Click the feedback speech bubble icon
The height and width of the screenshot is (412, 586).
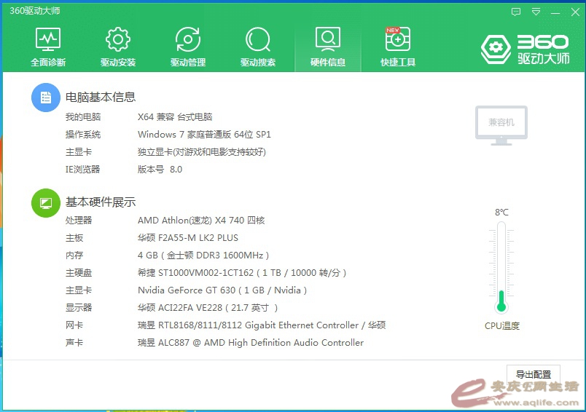click(516, 12)
